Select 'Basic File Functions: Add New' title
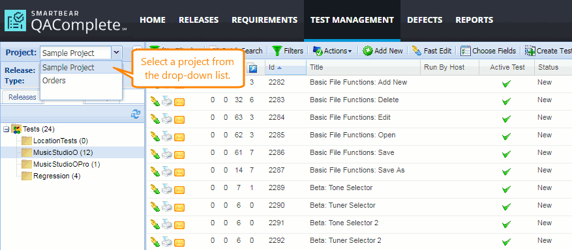This screenshot has width=572, height=250. [x=358, y=82]
